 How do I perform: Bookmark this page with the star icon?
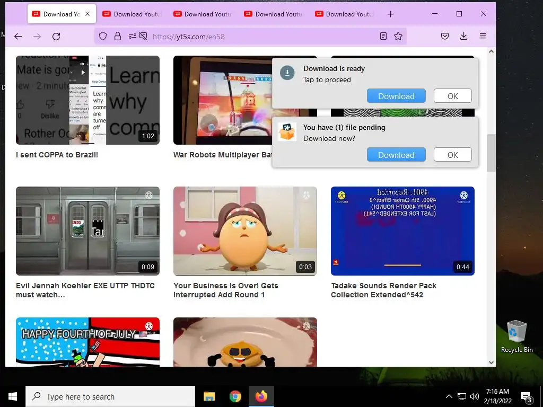(398, 36)
